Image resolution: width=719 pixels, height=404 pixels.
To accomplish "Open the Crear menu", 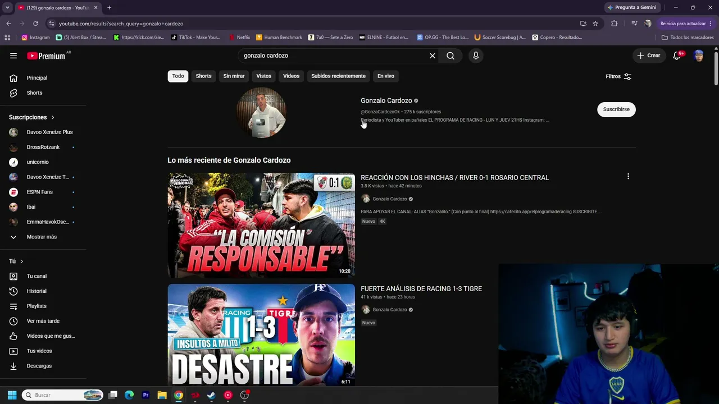I will click(648, 56).
